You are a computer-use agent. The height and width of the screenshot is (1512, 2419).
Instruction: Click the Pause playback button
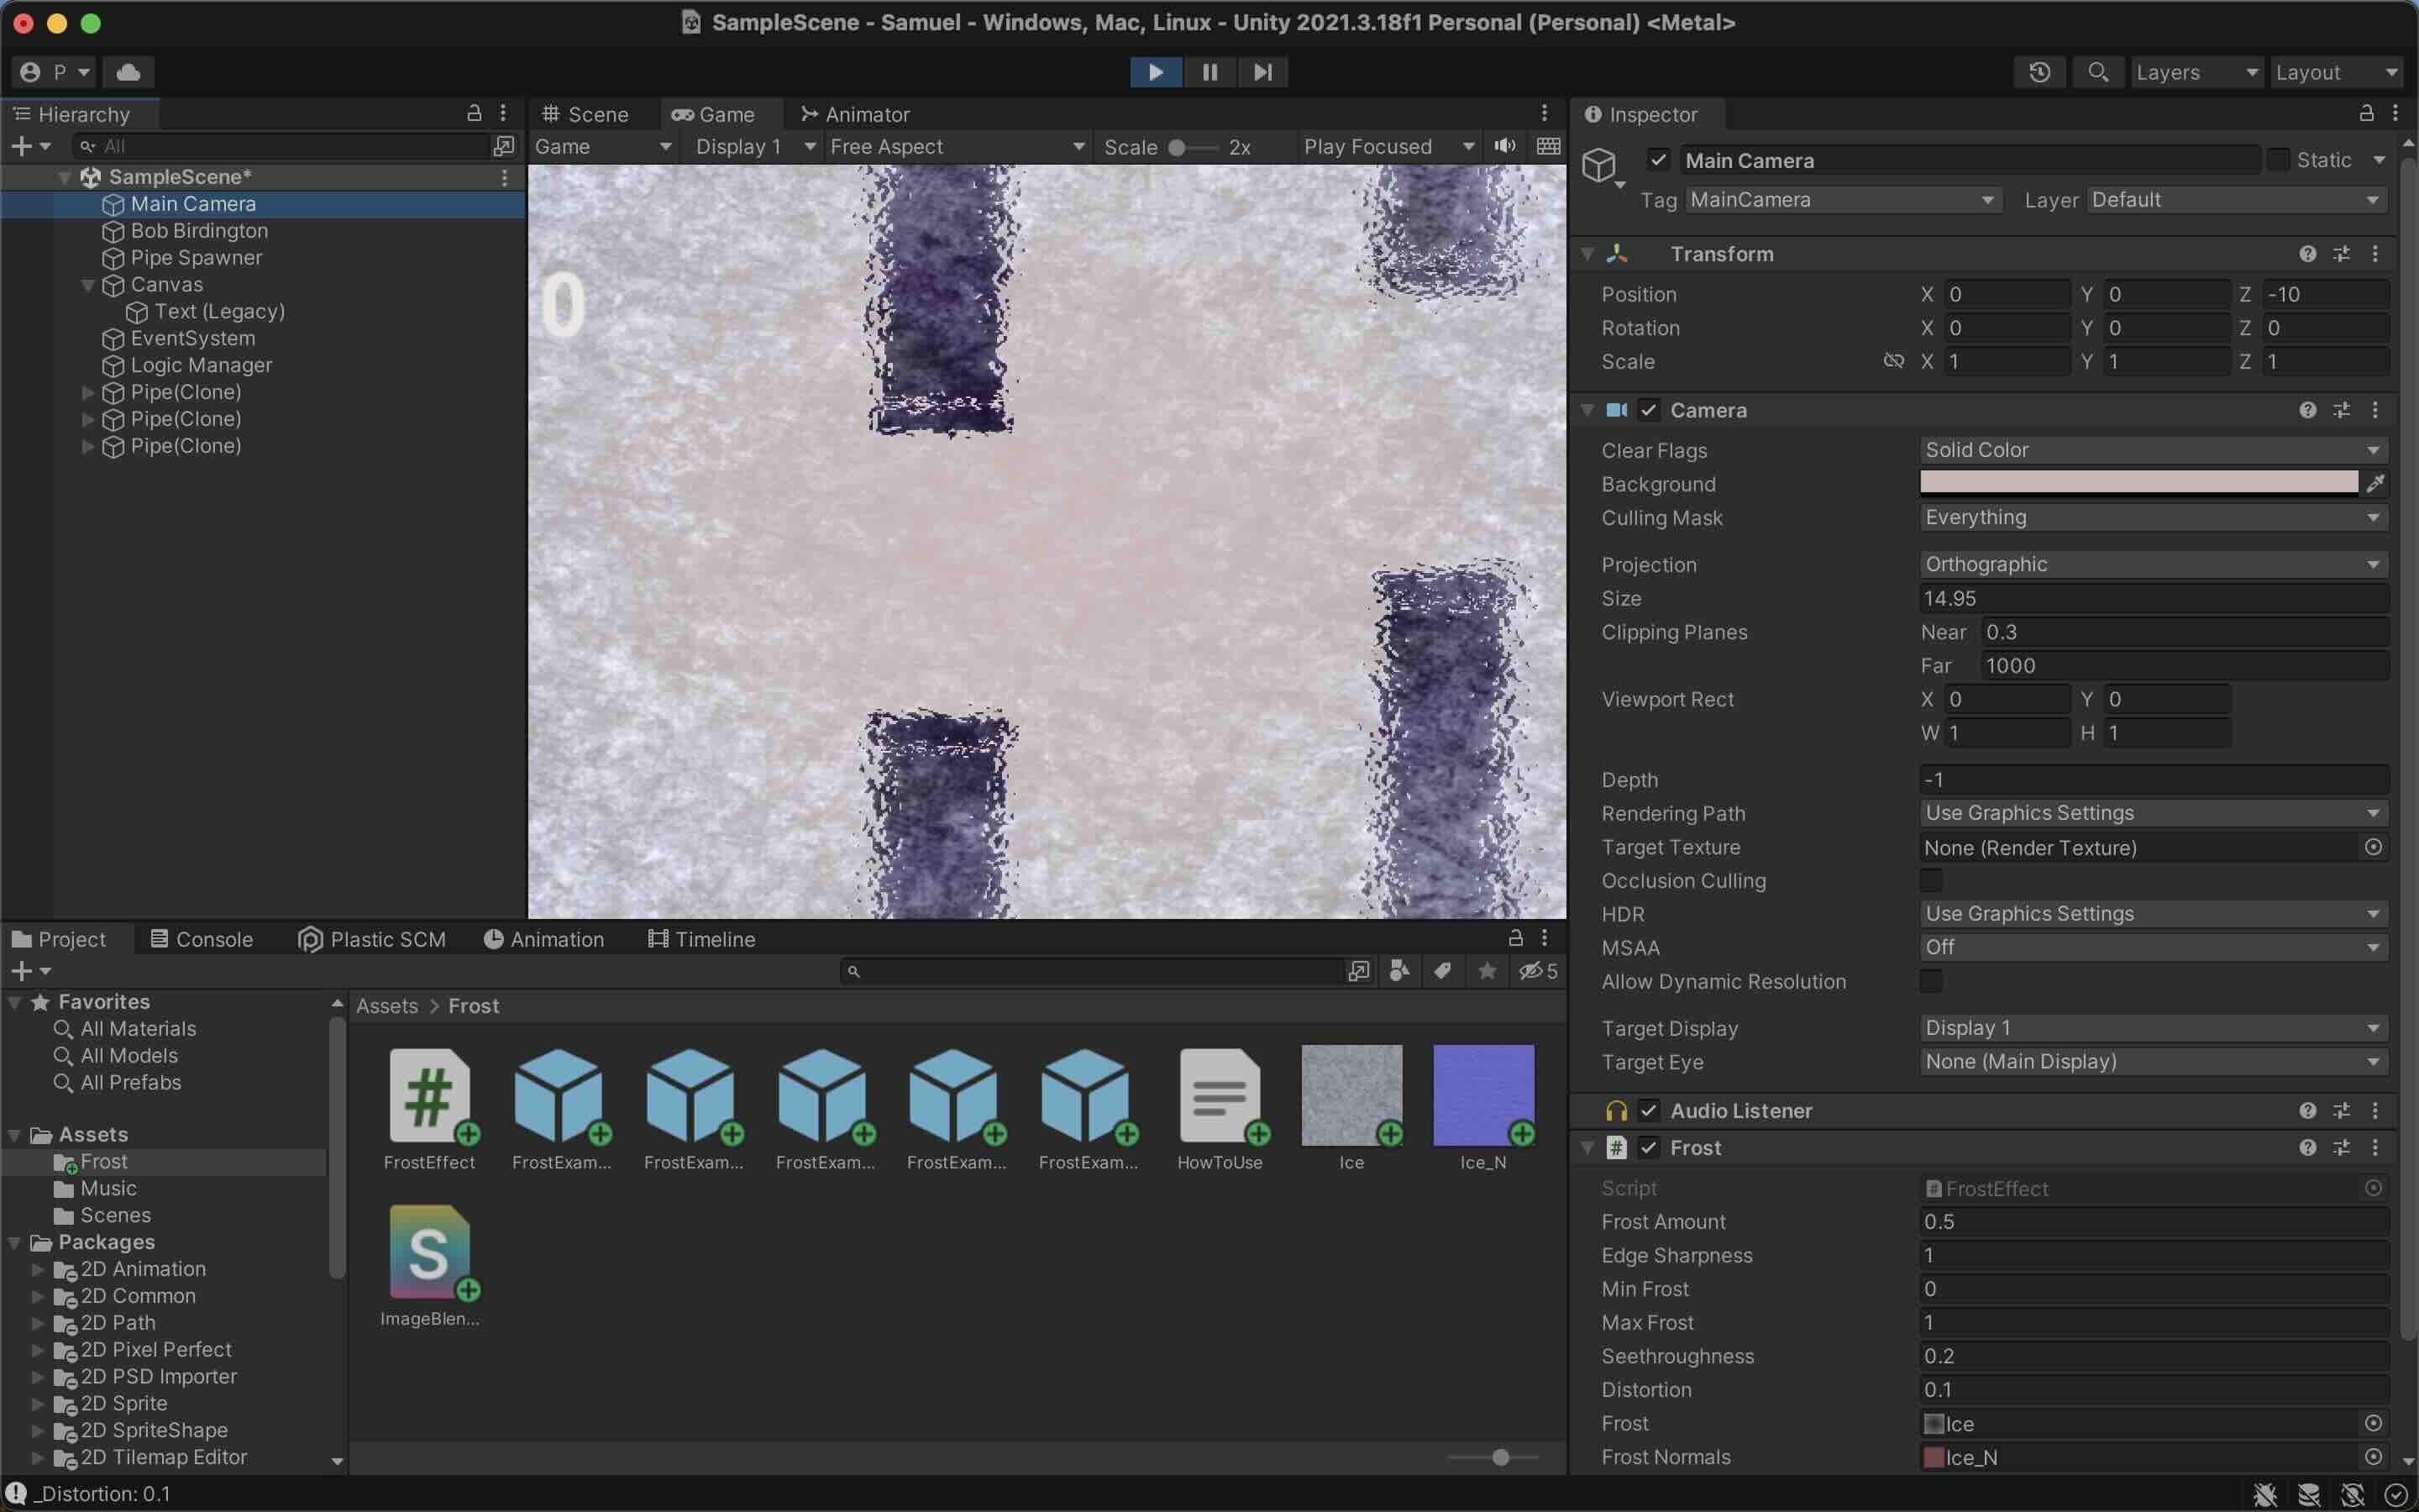click(x=1209, y=72)
